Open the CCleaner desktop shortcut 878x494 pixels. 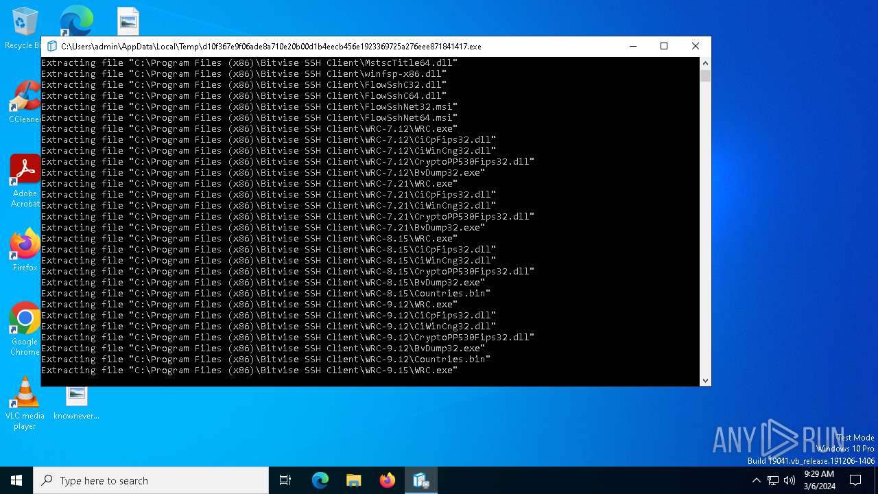pos(25,102)
